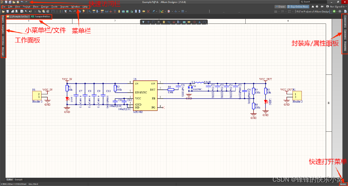Click the Place Text String tool in the active bar
The height and width of the screenshot is (186, 348).
coord(199,22)
